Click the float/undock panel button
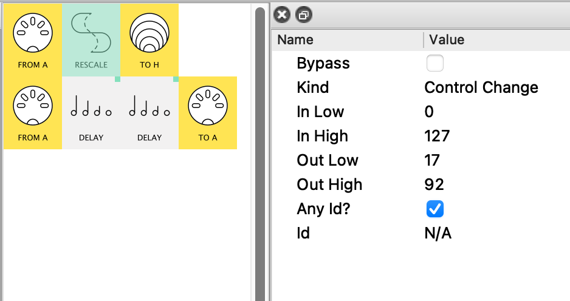Viewport: 570px width, 301px height. coord(303,15)
